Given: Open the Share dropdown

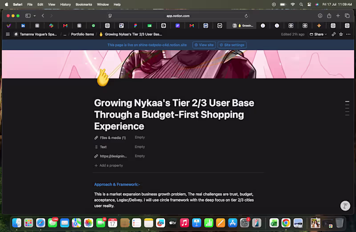Looking at the screenshot, I should point(318,34).
